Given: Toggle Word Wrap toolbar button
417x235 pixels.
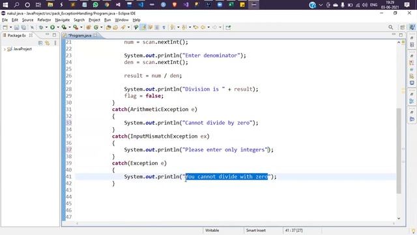Looking at the screenshot, I should [150, 27].
